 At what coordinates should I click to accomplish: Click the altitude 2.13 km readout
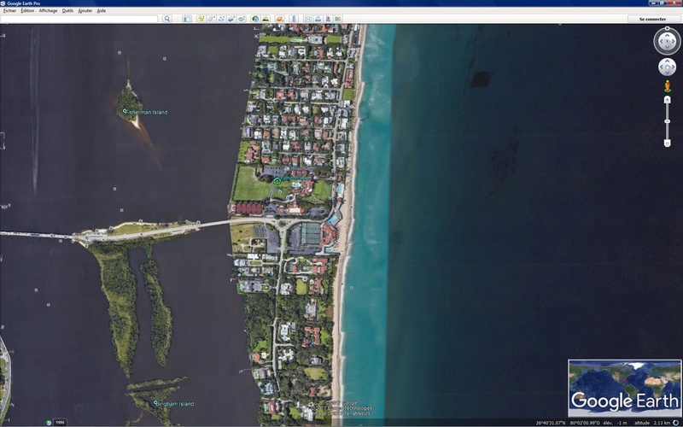click(x=652, y=423)
